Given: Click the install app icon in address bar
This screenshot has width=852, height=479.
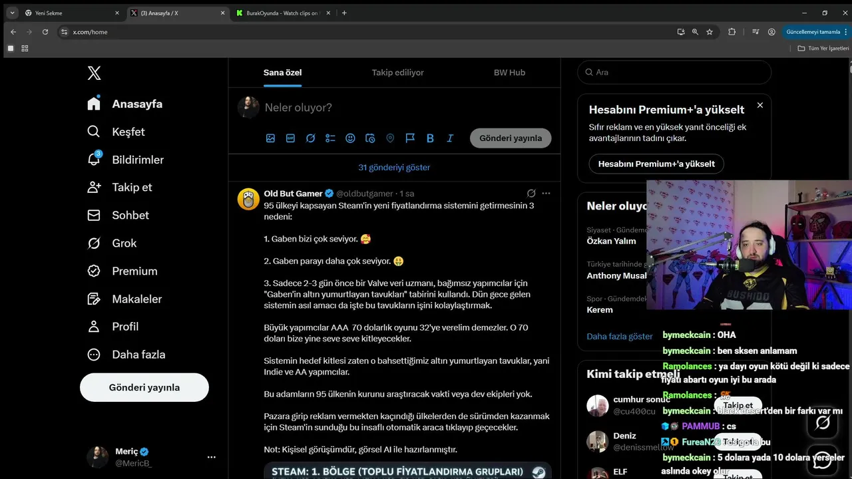Looking at the screenshot, I should [680, 32].
